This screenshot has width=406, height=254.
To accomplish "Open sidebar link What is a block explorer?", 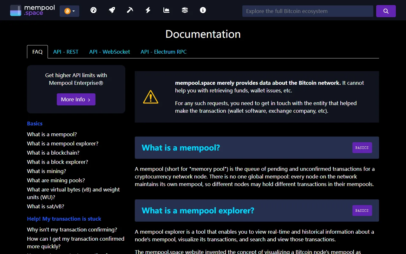I will coord(57,162).
